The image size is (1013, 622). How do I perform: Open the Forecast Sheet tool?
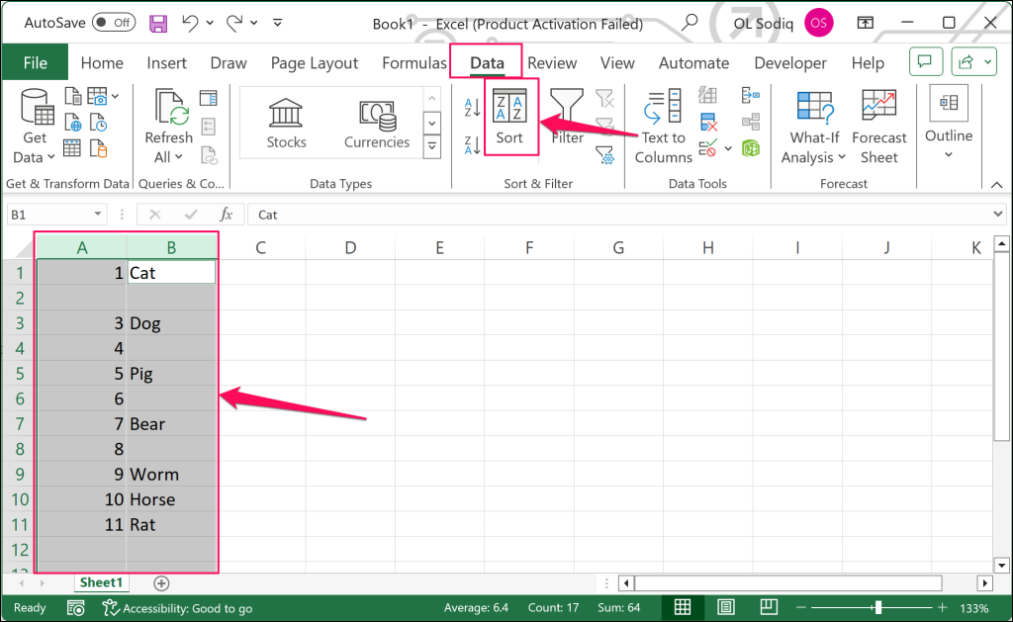(x=878, y=127)
